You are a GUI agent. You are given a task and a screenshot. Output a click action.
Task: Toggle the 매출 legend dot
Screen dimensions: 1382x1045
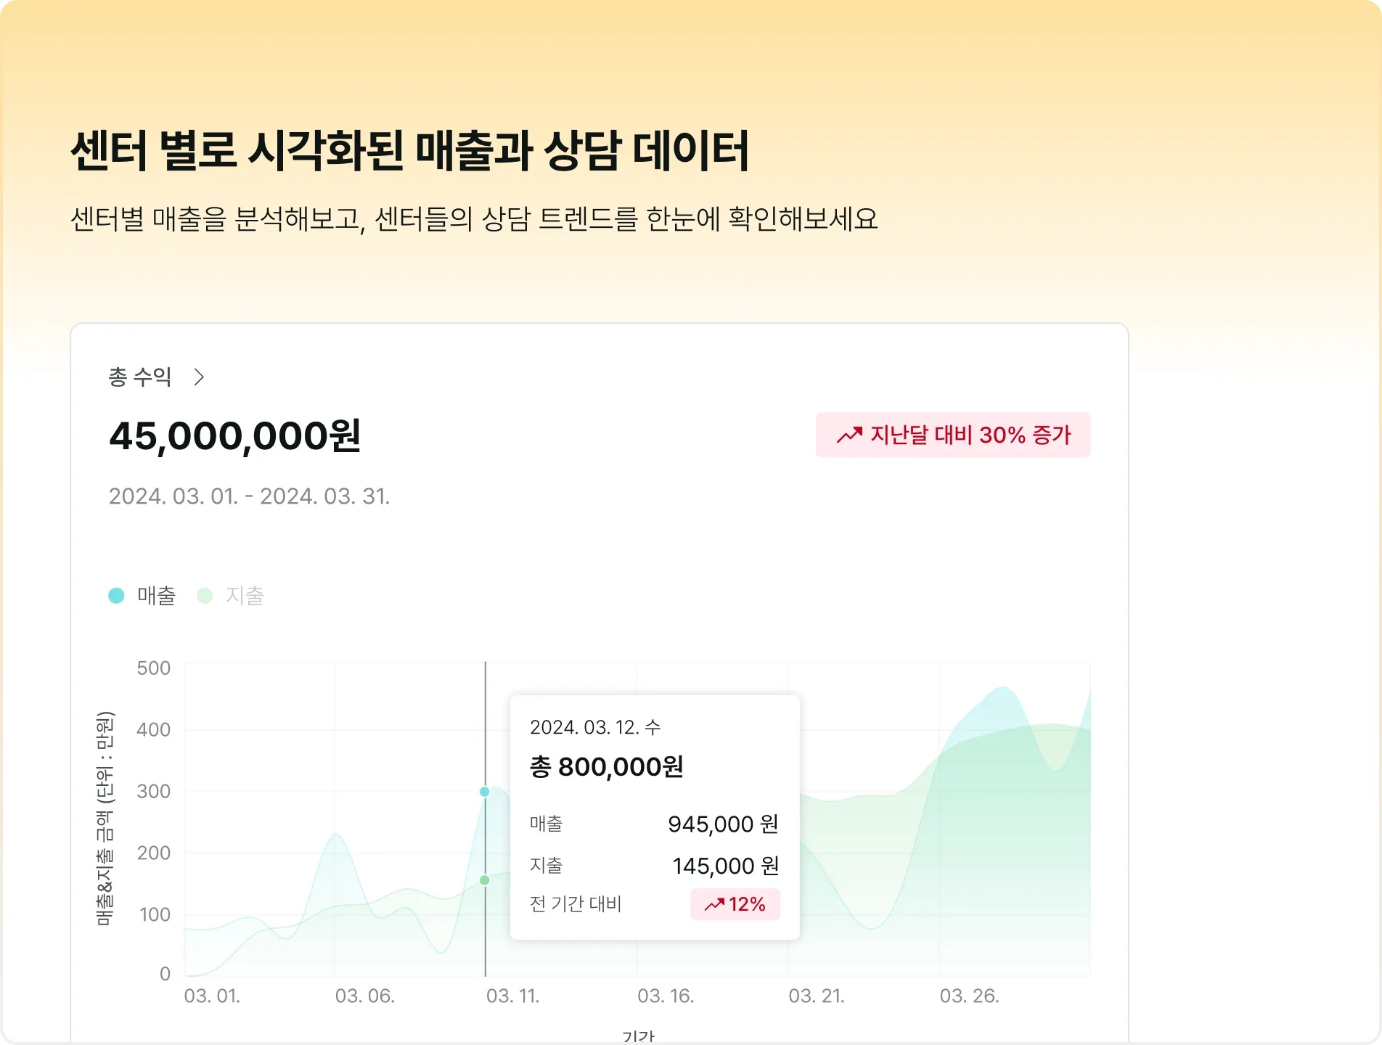tap(116, 596)
